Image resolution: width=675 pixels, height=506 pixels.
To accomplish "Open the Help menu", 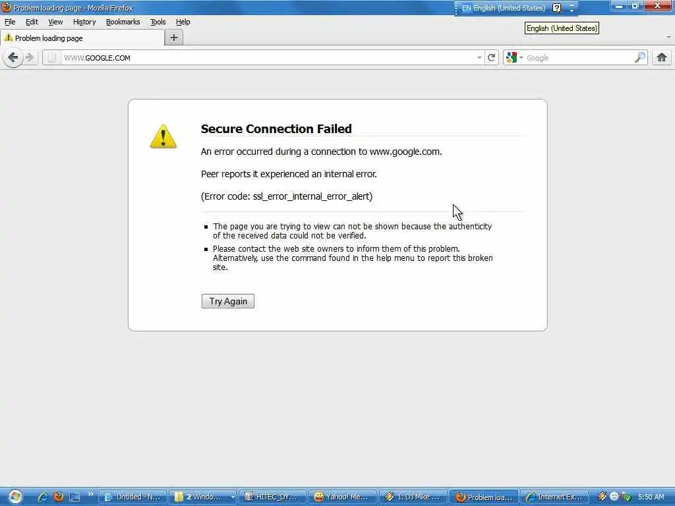I will [183, 22].
